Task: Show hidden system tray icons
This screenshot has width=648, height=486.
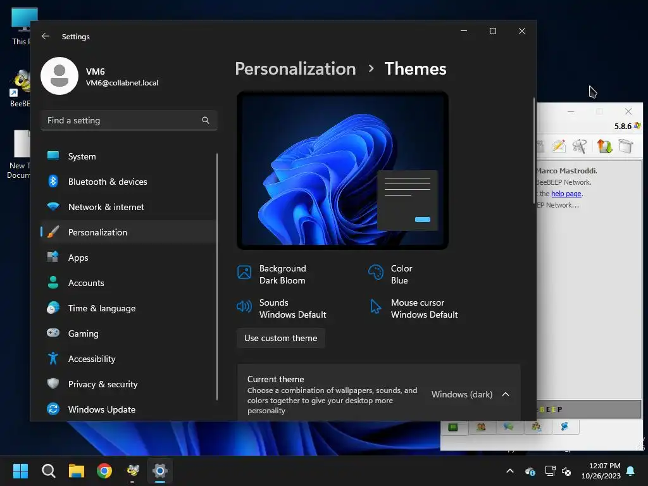Action: click(510, 471)
